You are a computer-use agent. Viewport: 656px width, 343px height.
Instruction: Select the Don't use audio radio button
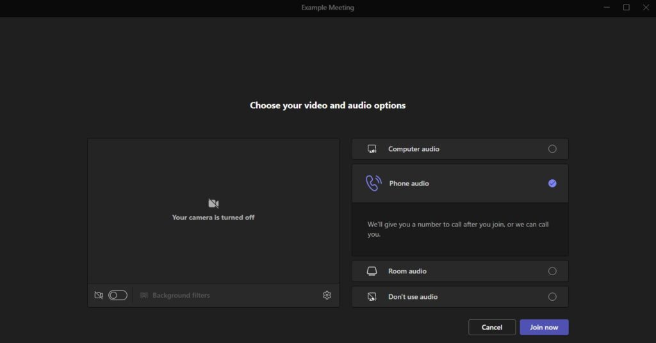[552, 297]
